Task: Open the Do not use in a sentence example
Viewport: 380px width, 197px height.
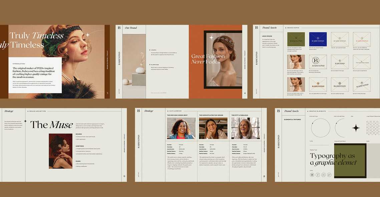Action: click(x=362, y=62)
